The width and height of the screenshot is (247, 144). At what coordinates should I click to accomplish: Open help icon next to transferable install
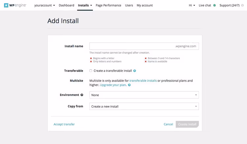(134, 71)
